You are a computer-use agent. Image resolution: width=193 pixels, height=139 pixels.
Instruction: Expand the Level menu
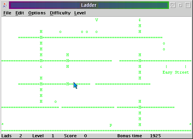pos(80,13)
